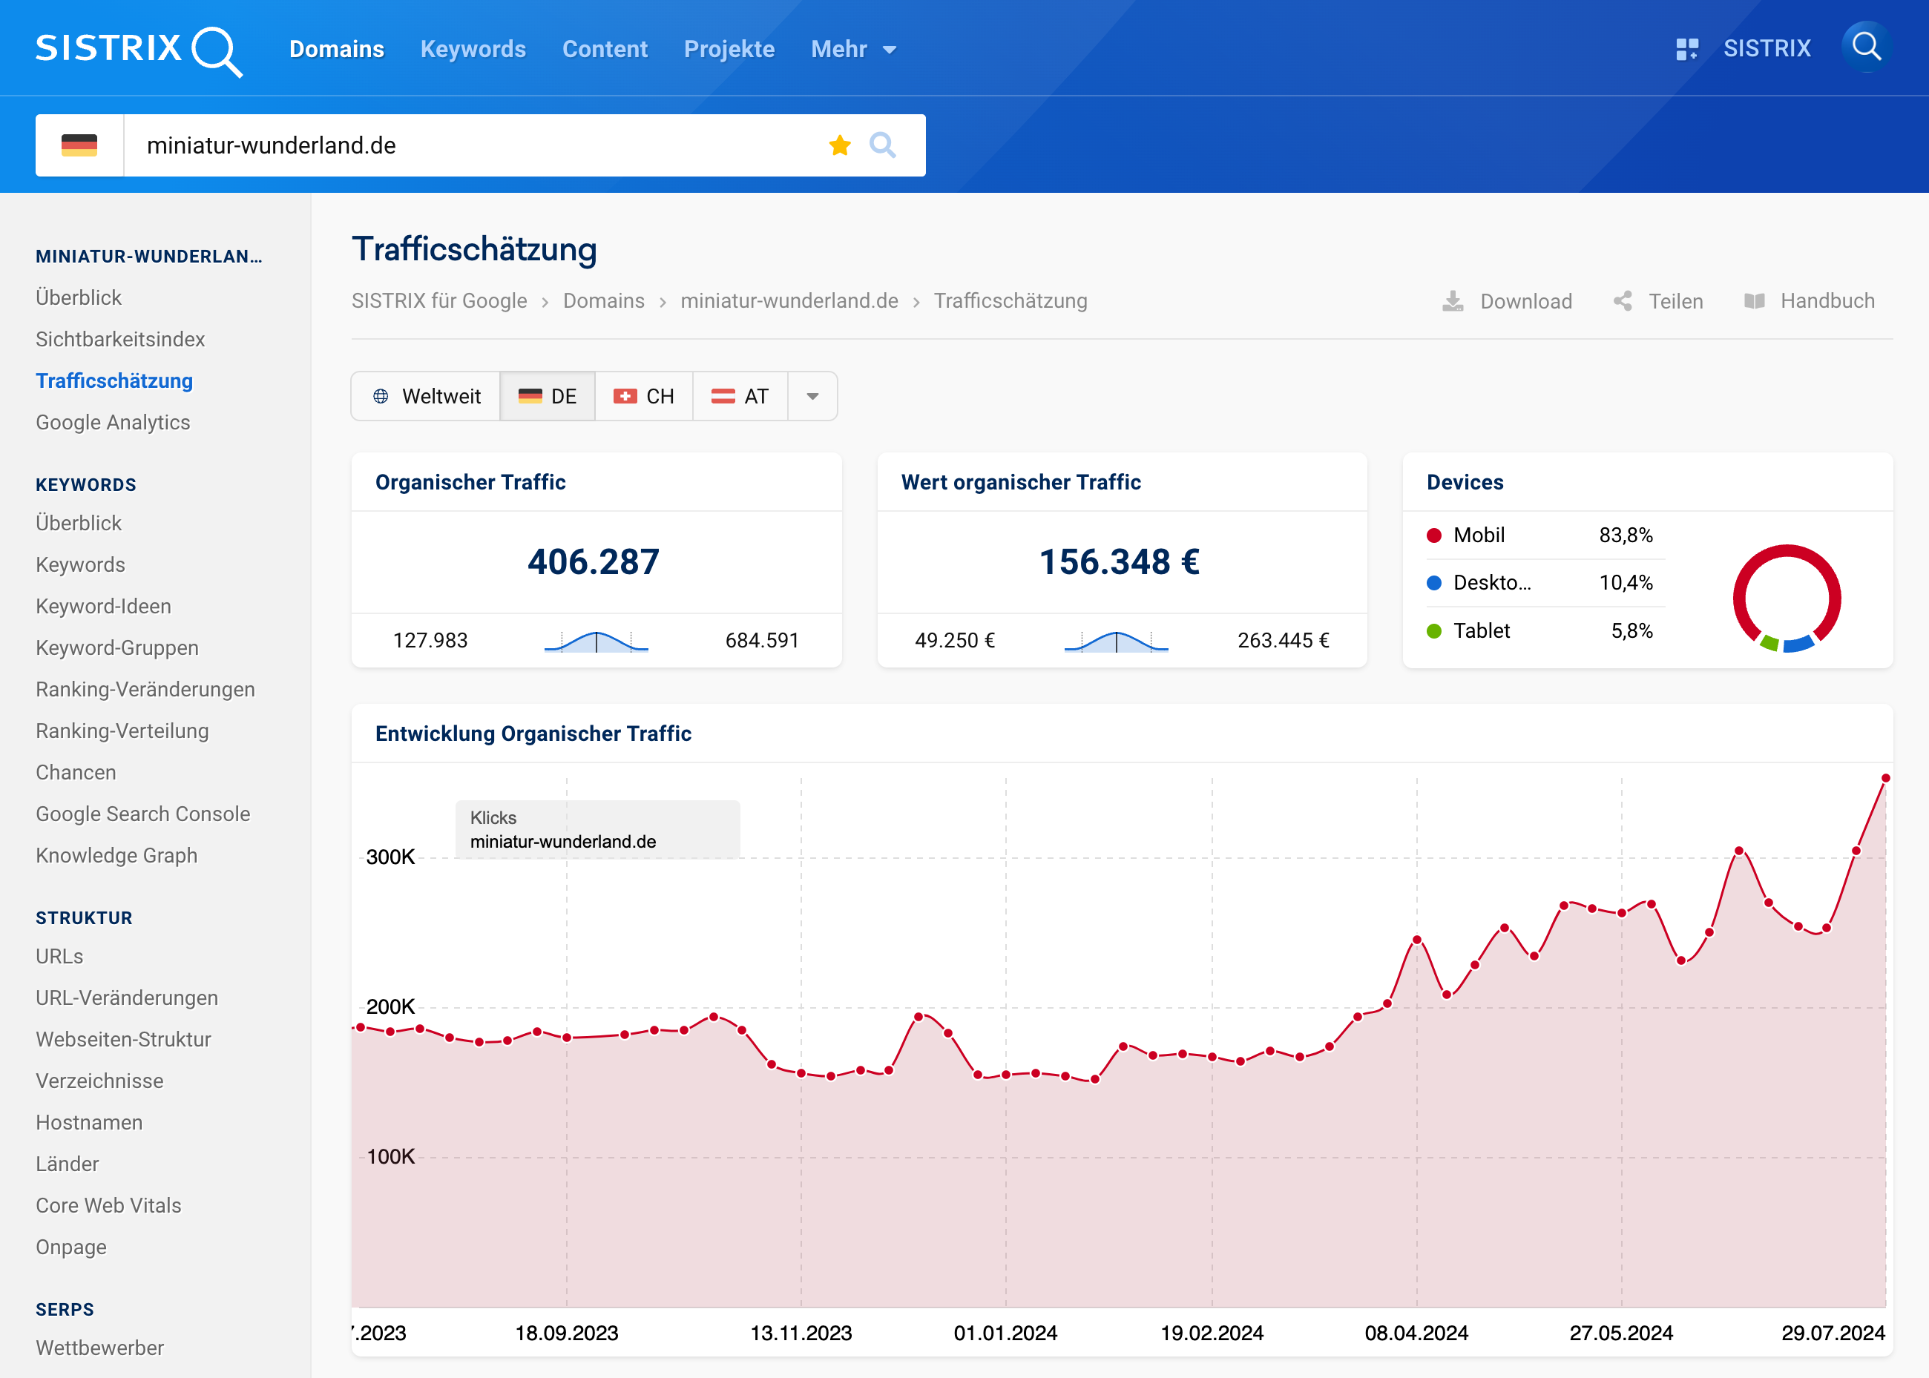Open the Handbuch link
This screenshot has height=1378, width=1929.
pyautogui.click(x=1827, y=301)
